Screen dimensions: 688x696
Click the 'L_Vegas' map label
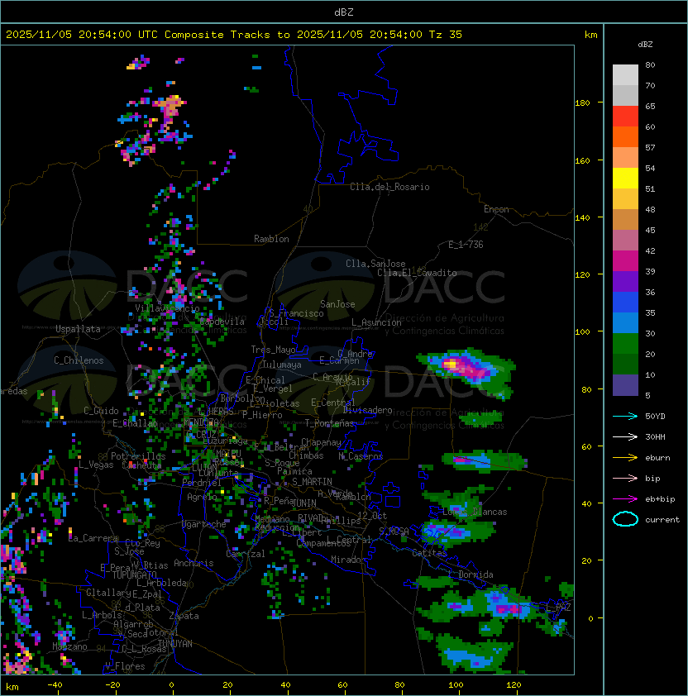point(96,465)
